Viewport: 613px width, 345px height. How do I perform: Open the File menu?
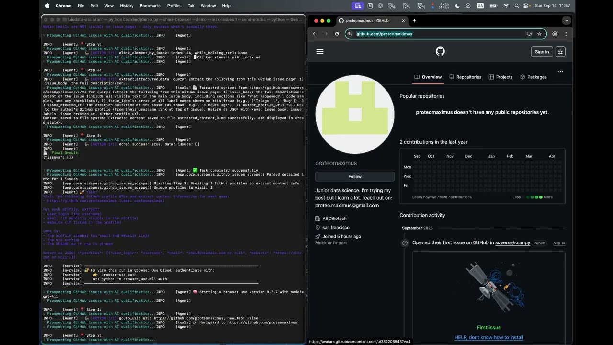(x=81, y=6)
